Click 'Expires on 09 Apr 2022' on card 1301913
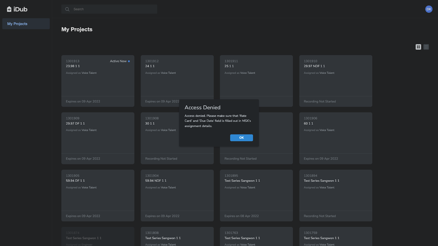438x246 pixels. (83, 101)
